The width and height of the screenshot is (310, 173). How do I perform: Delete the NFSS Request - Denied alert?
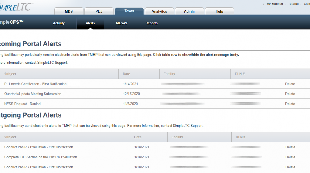pyautogui.click(x=290, y=104)
